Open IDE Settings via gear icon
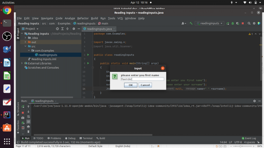The height and width of the screenshot is (148, 264). pos(254,23)
